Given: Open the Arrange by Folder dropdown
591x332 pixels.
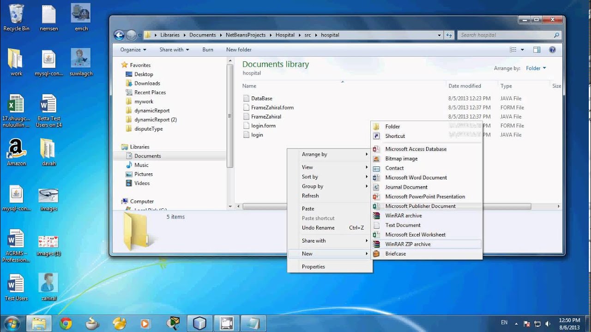Looking at the screenshot, I should pos(536,68).
